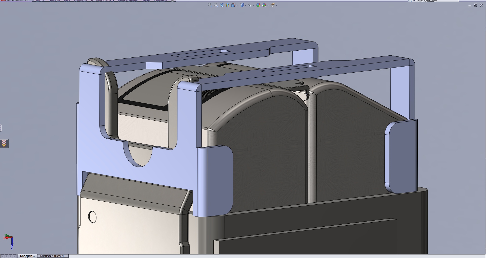Click the next tab scroll arrow
This screenshot has height=258, width=486.
point(11,256)
